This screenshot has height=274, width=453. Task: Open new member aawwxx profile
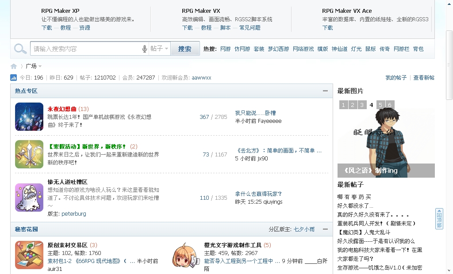tap(201, 78)
